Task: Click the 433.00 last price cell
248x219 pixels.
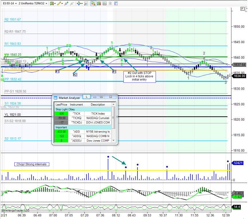Action: coord(61,132)
